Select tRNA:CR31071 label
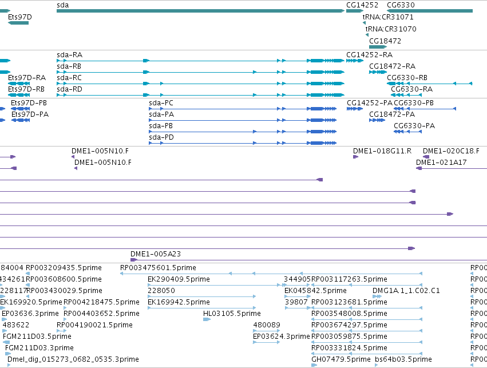The height and width of the screenshot is (368, 487). coord(388,17)
